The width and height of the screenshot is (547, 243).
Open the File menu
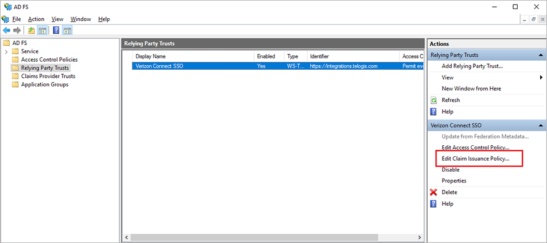[x=17, y=19]
